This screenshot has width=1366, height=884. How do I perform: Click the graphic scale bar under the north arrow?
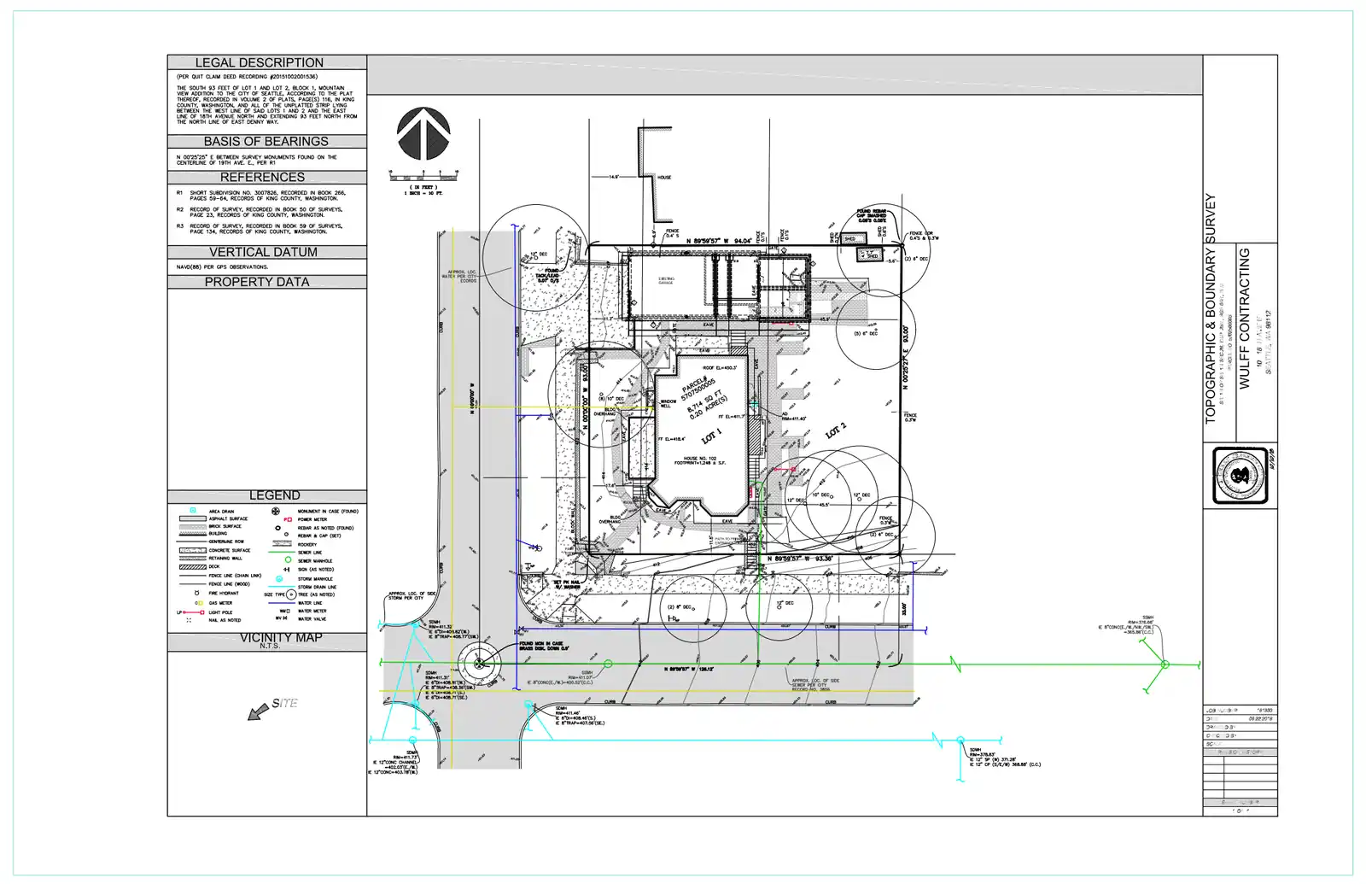[x=424, y=177]
